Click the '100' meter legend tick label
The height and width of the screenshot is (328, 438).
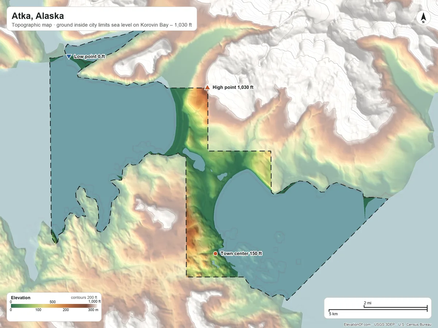click(38, 310)
